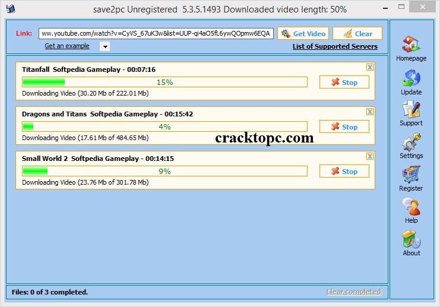The width and height of the screenshot is (440, 307).
Task: Click the Register shopping cart icon
Action: click(x=411, y=174)
